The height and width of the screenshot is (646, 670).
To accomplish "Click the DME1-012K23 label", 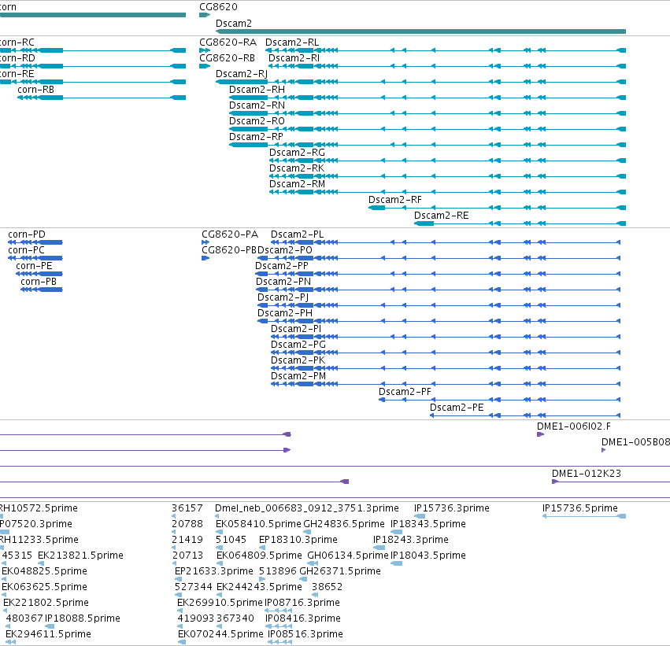I will point(587,474).
